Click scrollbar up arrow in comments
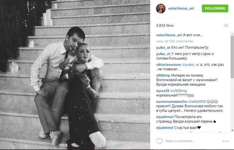234x150 pixels. pos(232,34)
